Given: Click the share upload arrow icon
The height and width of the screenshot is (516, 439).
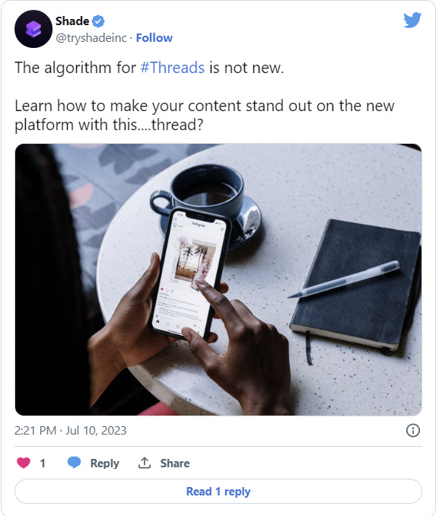Looking at the screenshot, I should pos(144,463).
